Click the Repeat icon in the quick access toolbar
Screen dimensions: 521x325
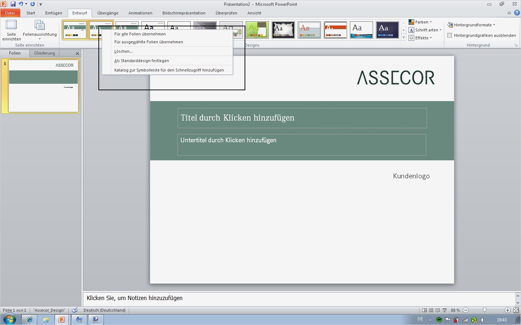tap(33, 4)
